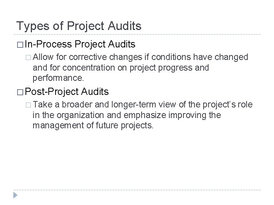274x205 pixels.
Task: Click the Post-Project Audits heading
Action: click(67, 91)
